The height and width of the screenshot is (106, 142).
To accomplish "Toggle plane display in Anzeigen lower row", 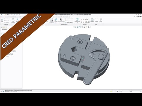I will click(x=82, y=22).
